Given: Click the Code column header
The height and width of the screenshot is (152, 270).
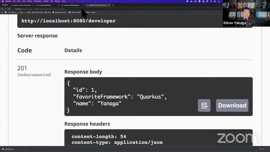Looking at the screenshot, I should pos(24,50).
